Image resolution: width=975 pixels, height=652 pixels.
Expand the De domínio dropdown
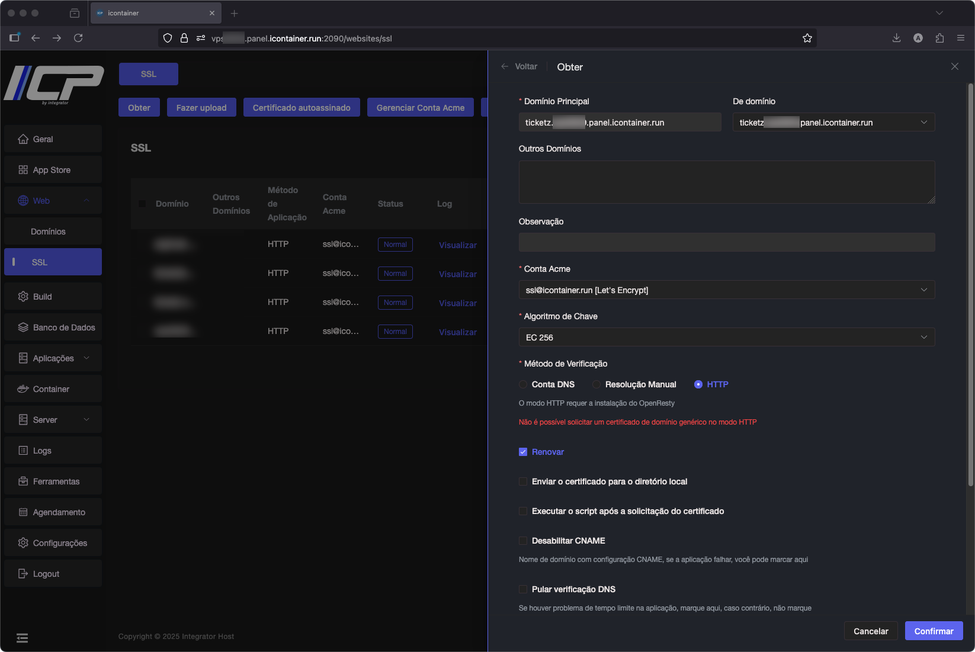pyautogui.click(x=833, y=123)
